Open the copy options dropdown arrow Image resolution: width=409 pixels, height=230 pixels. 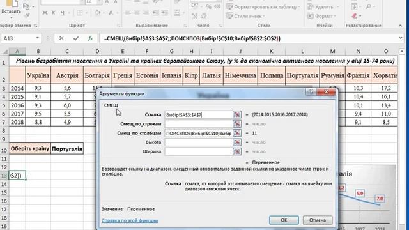point(33,6)
